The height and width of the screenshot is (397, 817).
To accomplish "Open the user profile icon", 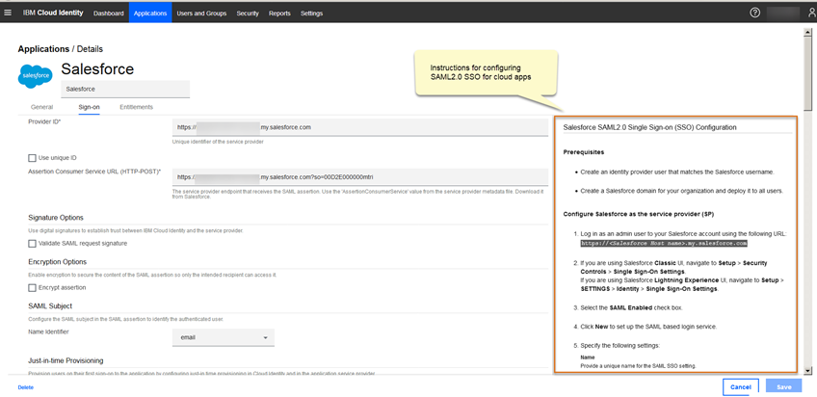I will (x=811, y=13).
